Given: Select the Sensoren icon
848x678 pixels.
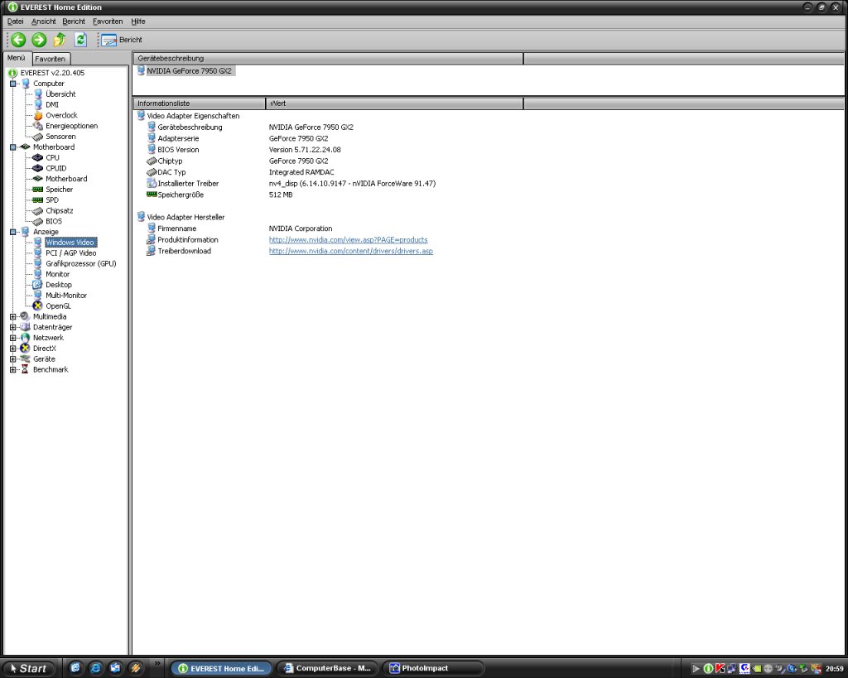Looking at the screenshot, I should coord(38,137).
